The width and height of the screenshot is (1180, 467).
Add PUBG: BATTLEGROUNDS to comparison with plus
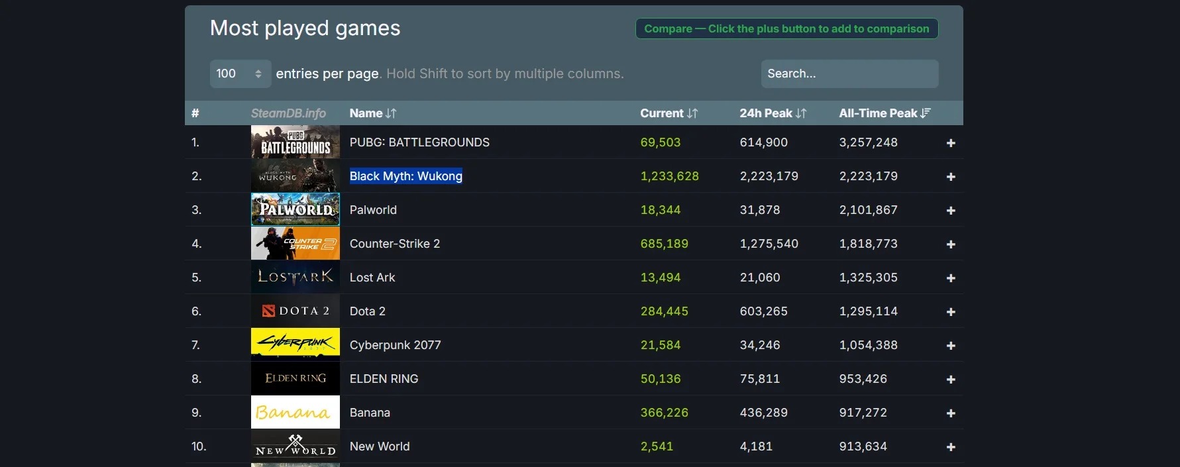tap(951, 143)
